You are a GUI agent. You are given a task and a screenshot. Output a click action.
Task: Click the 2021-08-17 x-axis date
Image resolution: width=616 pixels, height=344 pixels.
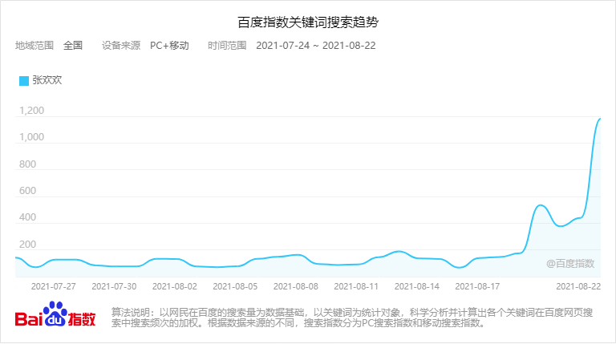tap(477, 287)
